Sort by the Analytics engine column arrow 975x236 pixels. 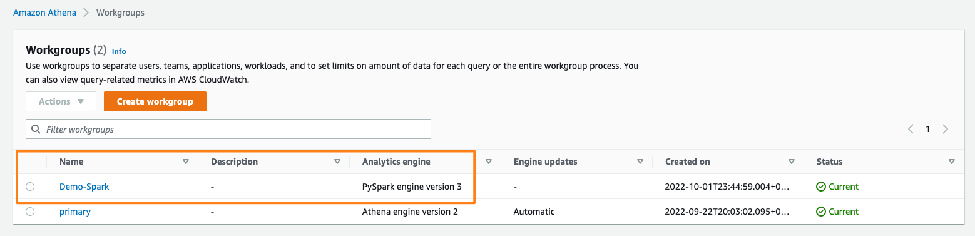click(x=489, y=162)
